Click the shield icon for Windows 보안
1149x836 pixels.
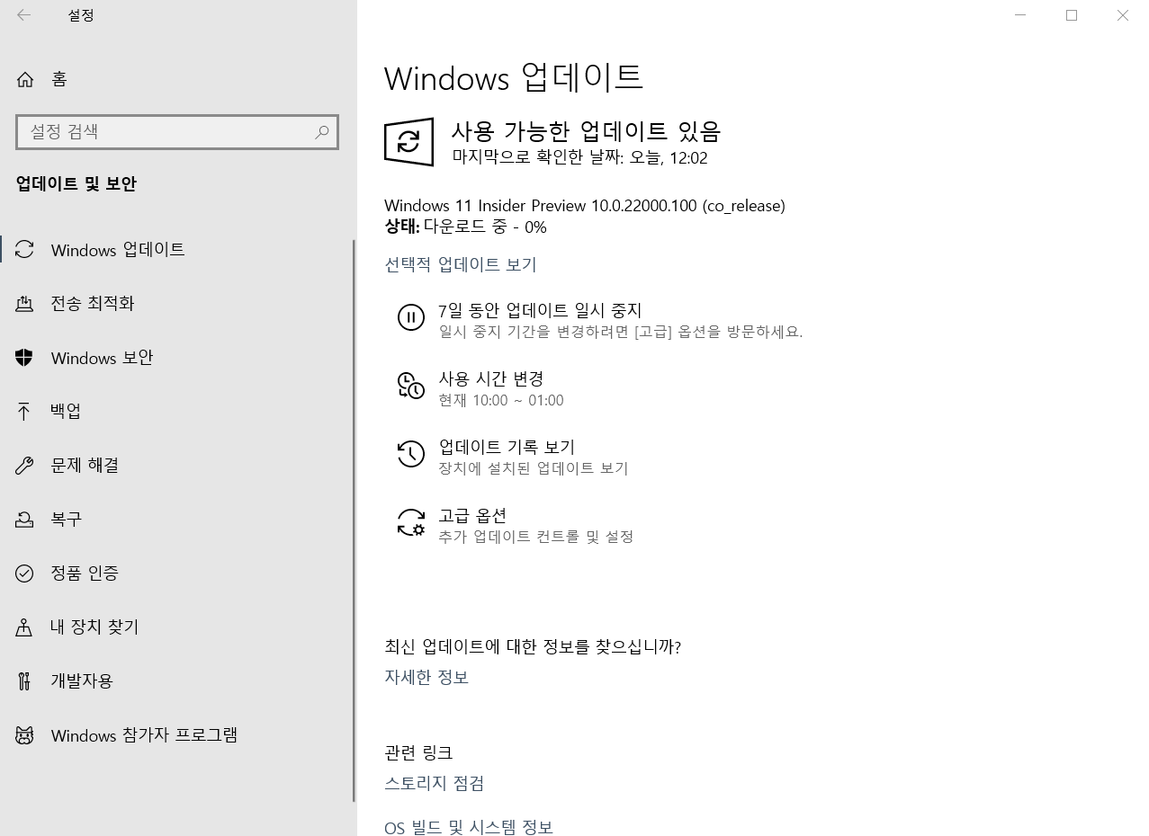pyautogui.click(x=24, y=358)
